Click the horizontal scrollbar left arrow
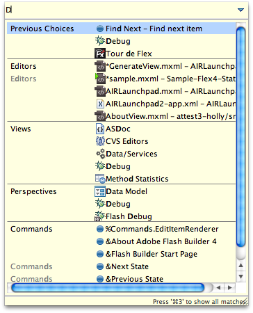Image resolution: width=253 pixels, height=313 pixels. tap(218, 288)
